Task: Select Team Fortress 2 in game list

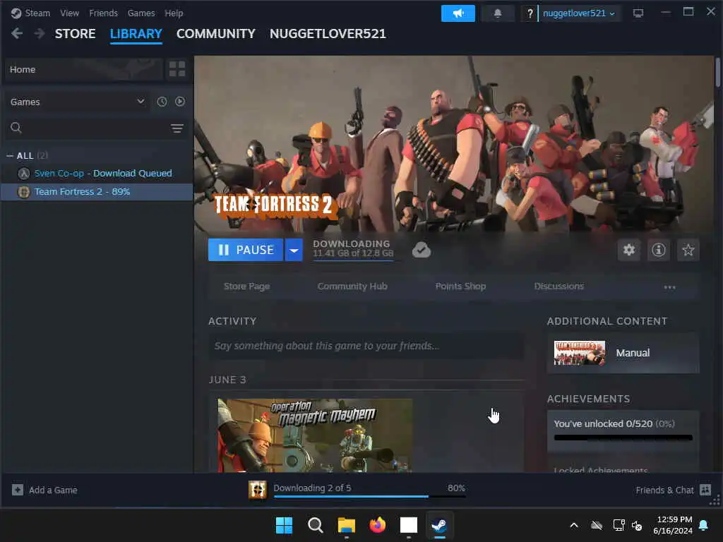Action: coord(97,191)
